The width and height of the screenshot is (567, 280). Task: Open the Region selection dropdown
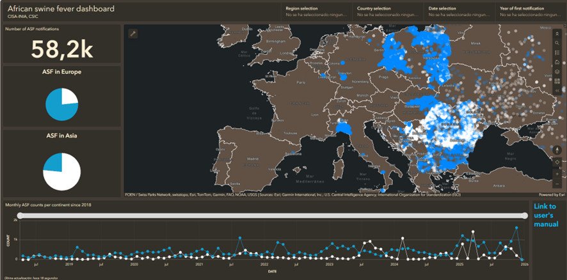coord(316,12)
